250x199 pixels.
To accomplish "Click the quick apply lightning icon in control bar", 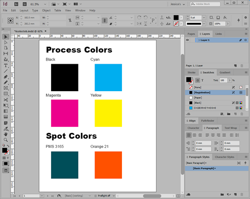I will coord(238,21).
